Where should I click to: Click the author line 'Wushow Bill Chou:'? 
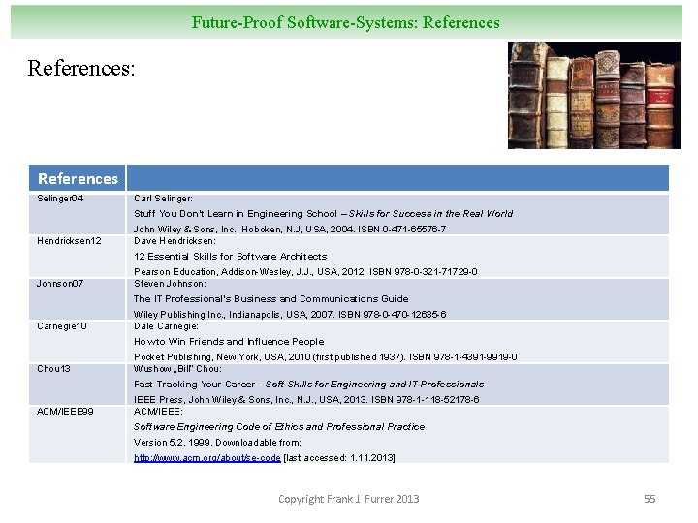(x=177, y=369)
